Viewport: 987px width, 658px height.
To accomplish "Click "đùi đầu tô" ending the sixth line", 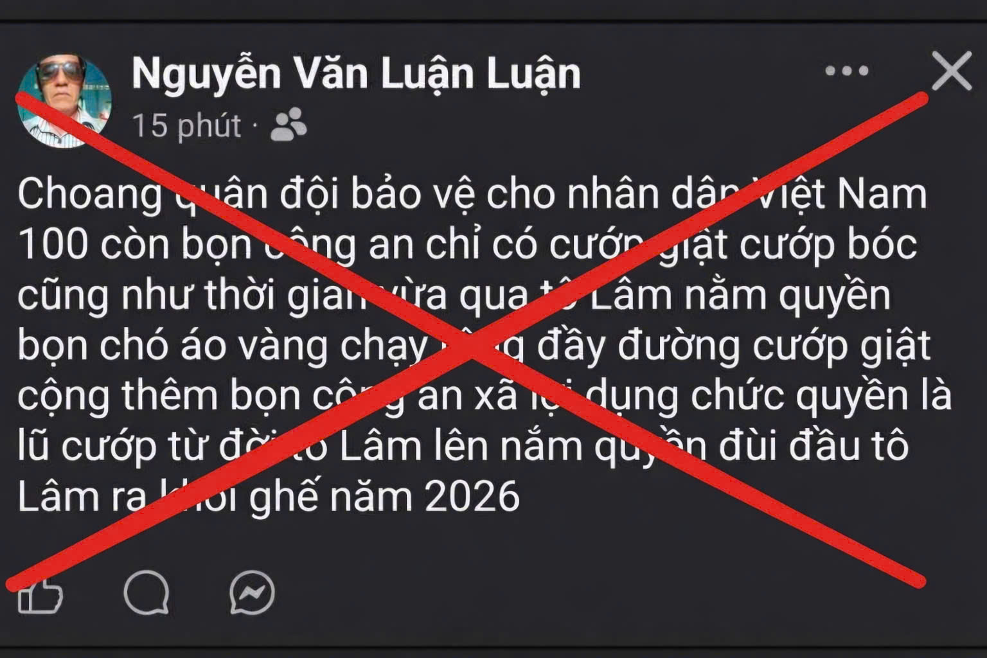I will click(814, 445).
